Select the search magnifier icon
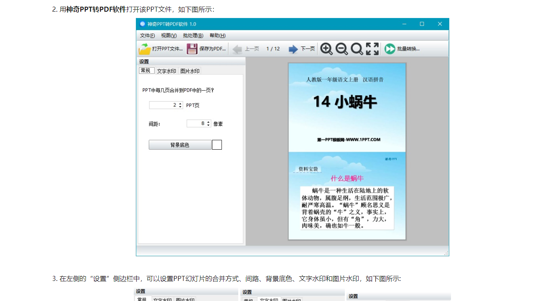 (x=357, y=49)
